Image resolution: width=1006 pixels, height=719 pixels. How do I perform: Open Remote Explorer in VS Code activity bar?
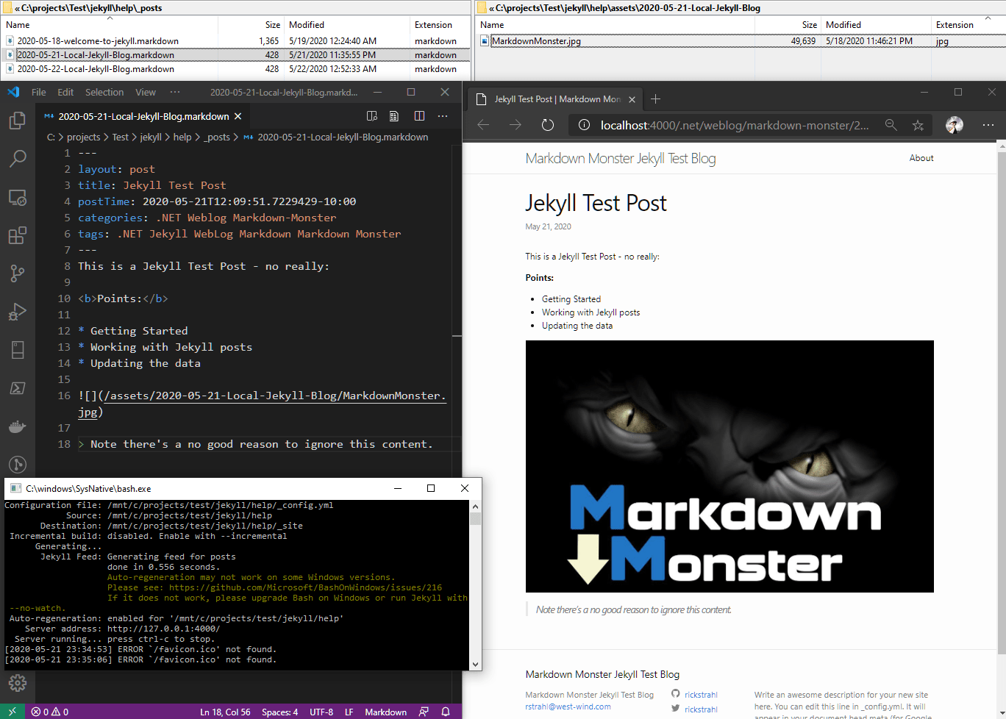point(18,197)
